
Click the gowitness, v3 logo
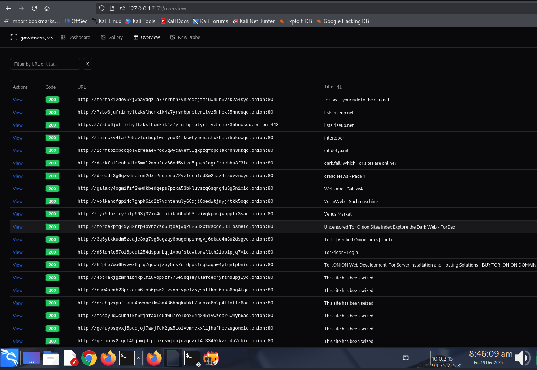[32, 37]
